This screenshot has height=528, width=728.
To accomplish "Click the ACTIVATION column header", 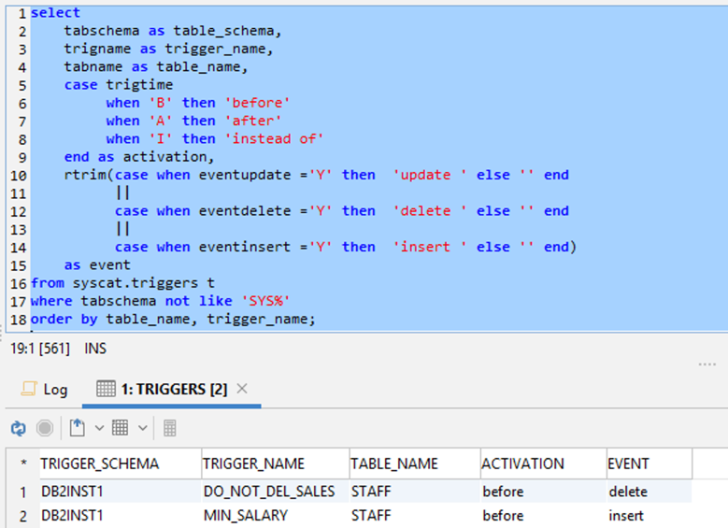I will (523, 464).
